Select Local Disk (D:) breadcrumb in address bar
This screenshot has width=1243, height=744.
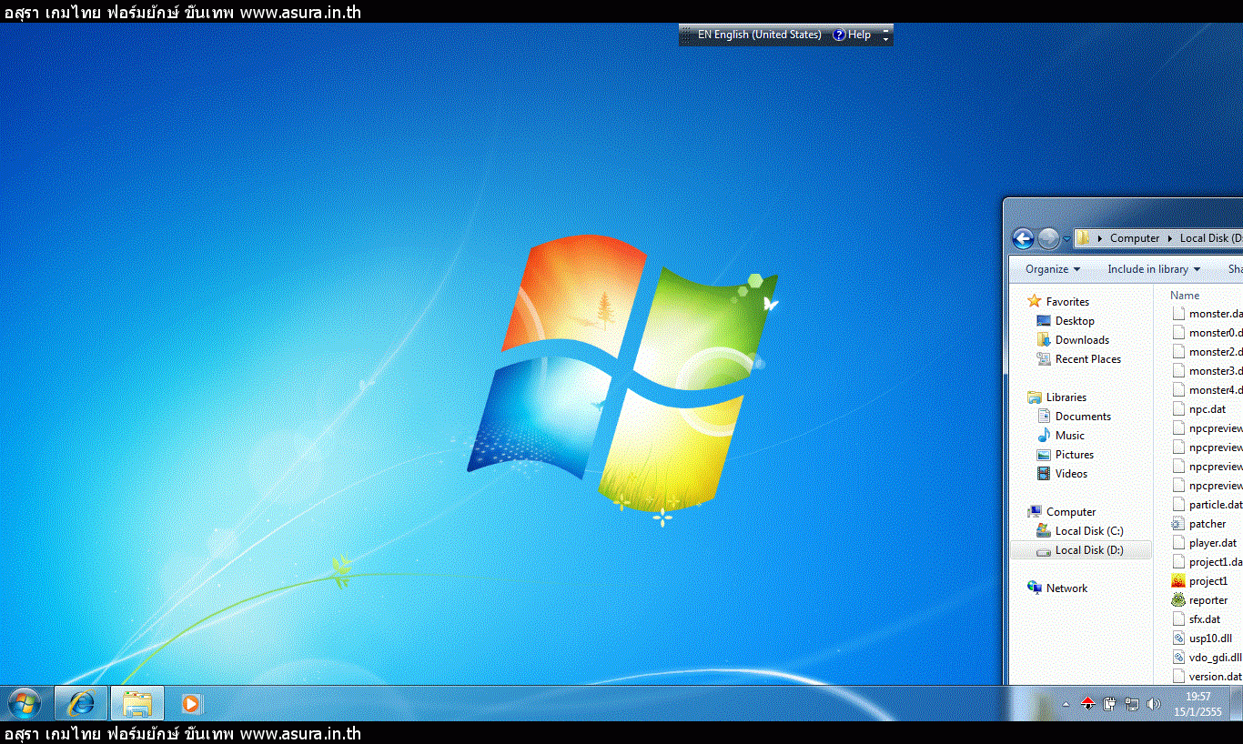click(x=1210, y=238)
